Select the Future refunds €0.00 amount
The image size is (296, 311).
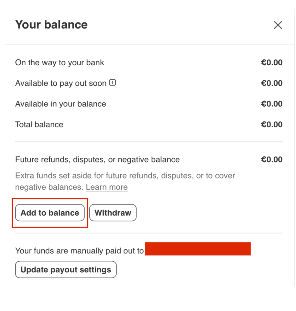coord(272,160)
